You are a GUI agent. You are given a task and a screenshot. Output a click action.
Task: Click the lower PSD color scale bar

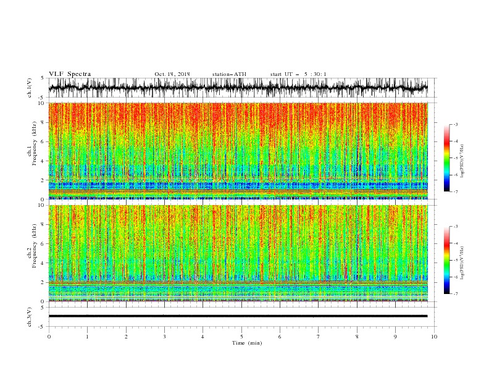(446, 260)
